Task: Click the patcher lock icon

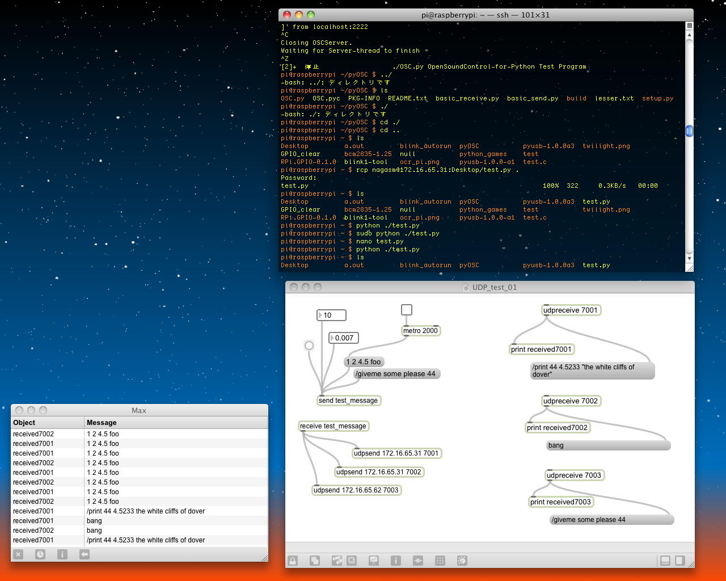Action: (x=293, y=561)
